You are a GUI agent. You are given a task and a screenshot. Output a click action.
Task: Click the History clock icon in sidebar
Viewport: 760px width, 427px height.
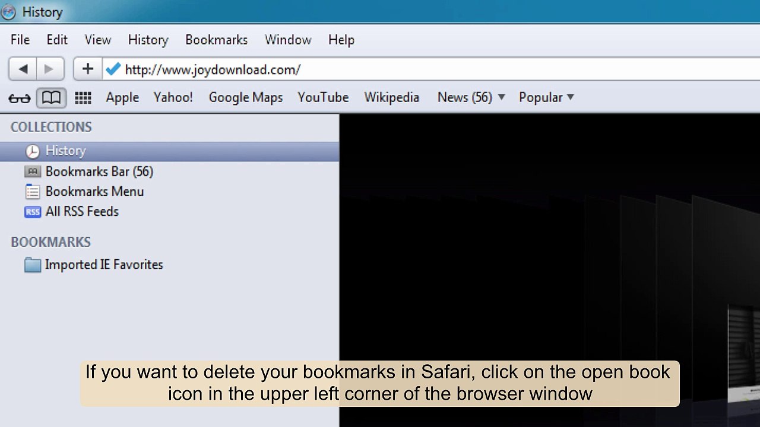click(33, 151)
